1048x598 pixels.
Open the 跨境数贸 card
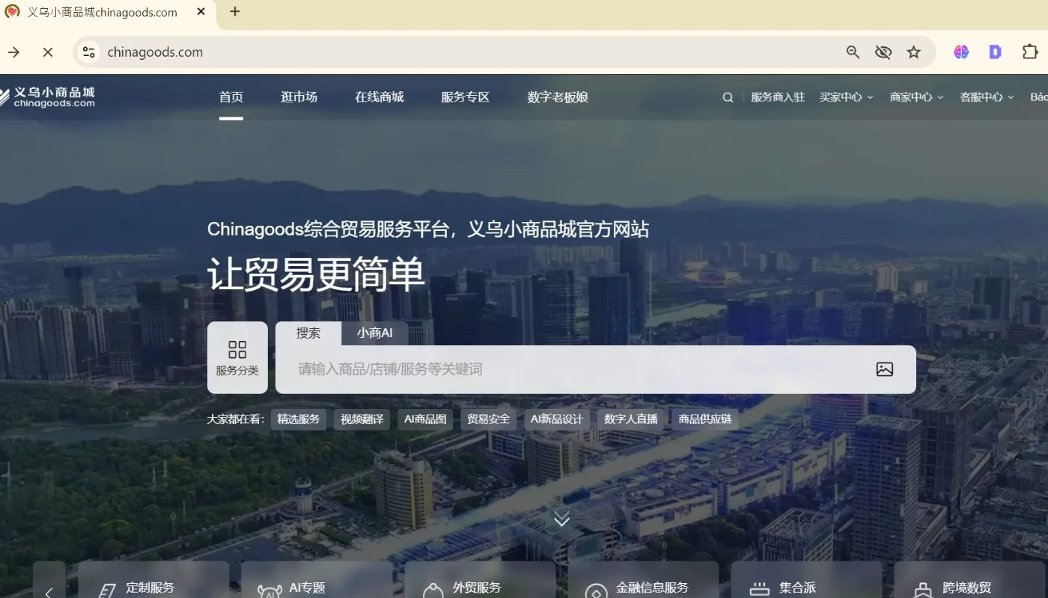click(969, 580)
